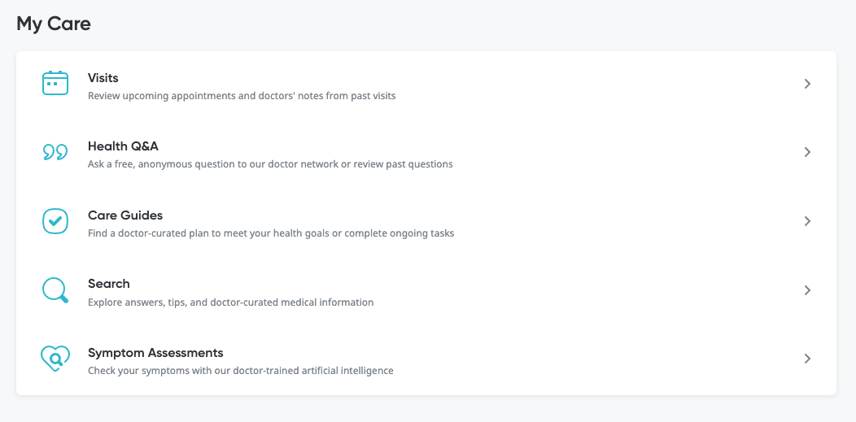Expand the Care Guides row chevron
Viewport: 856px width, 422px height.
point(807,221)
